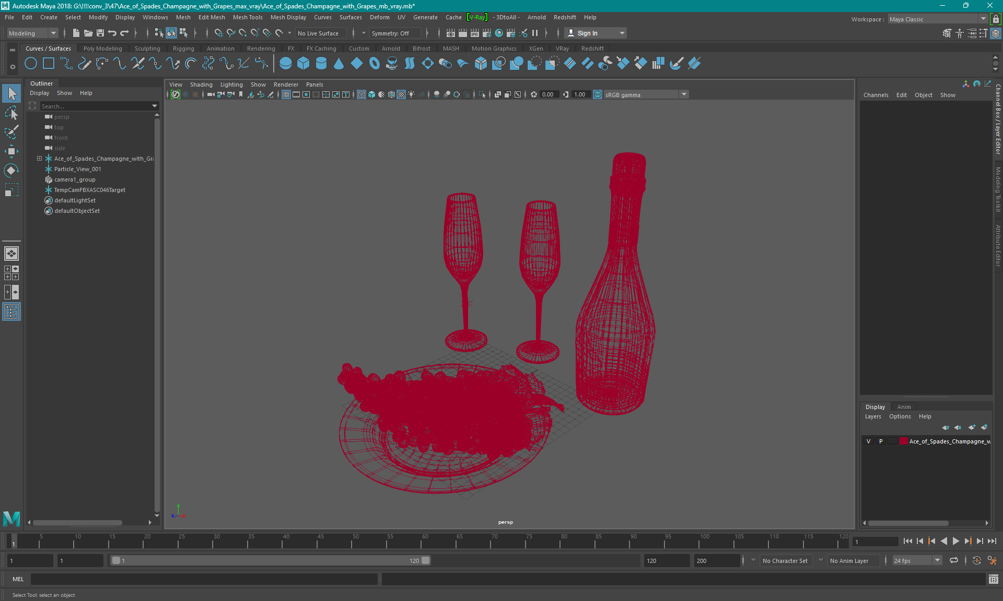
Task: Expand the camera1_group outliner item
Action: [39, 179]
